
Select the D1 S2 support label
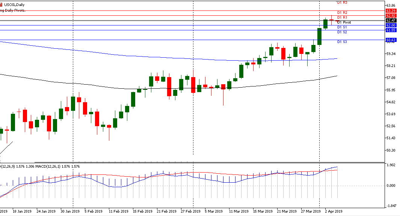coord(342,32)
